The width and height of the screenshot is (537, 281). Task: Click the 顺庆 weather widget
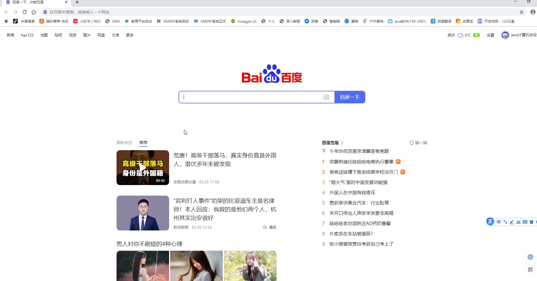463,35
